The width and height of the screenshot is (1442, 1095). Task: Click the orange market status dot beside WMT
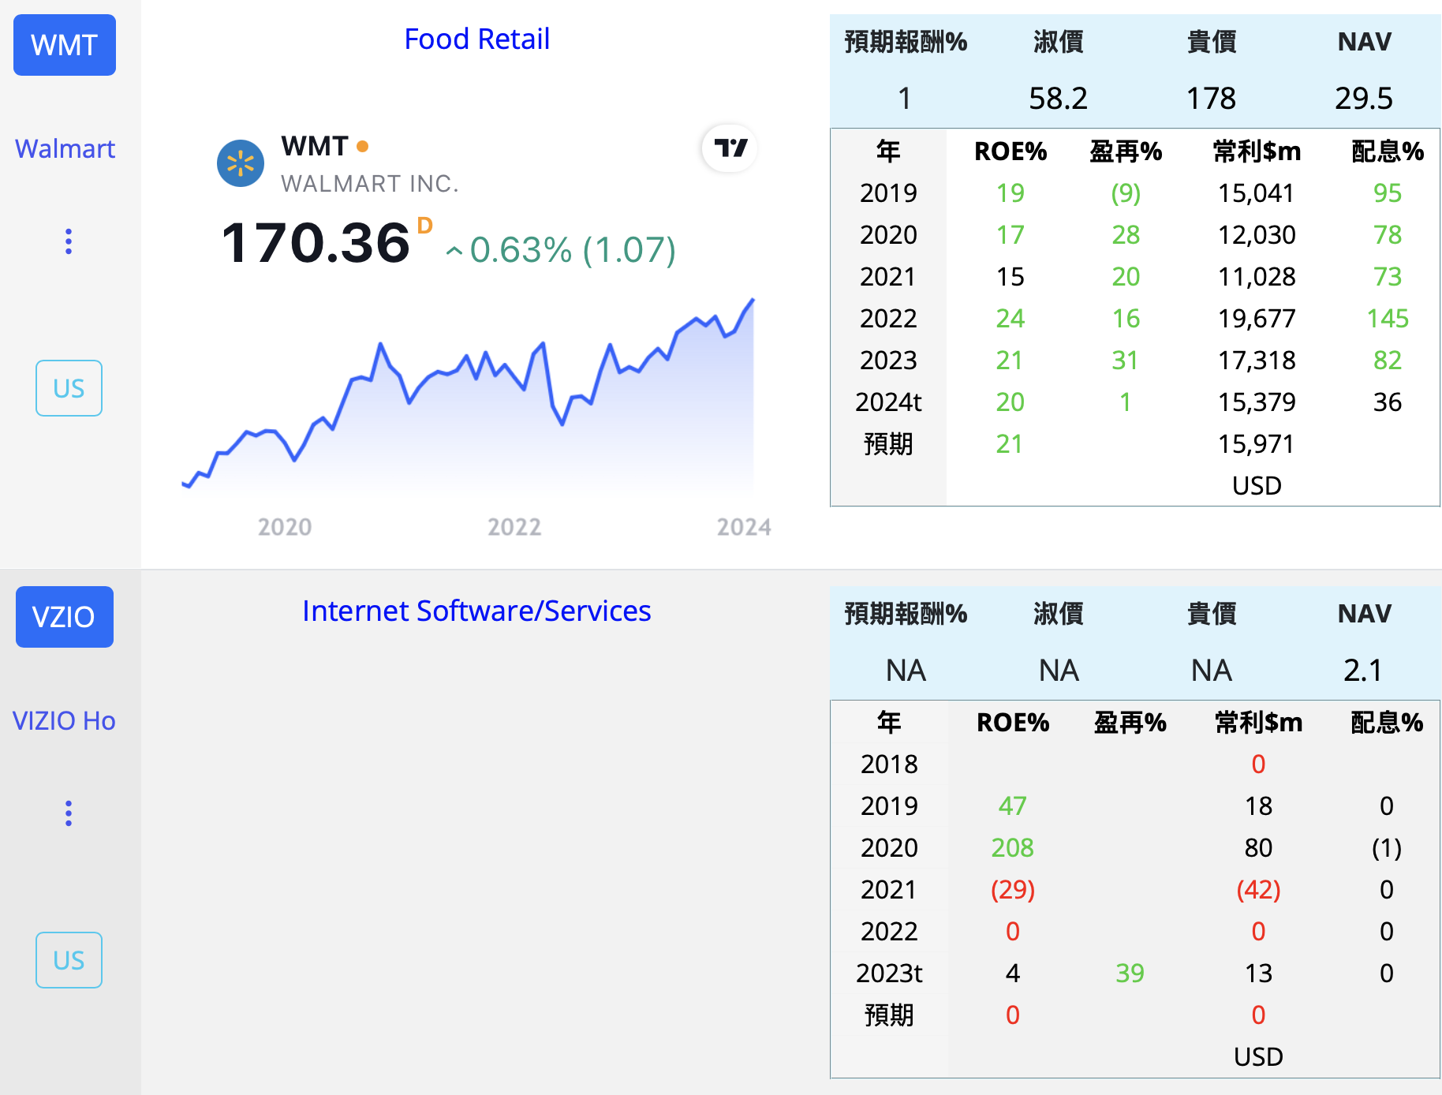pyautogui.click(x=363, y=146)
